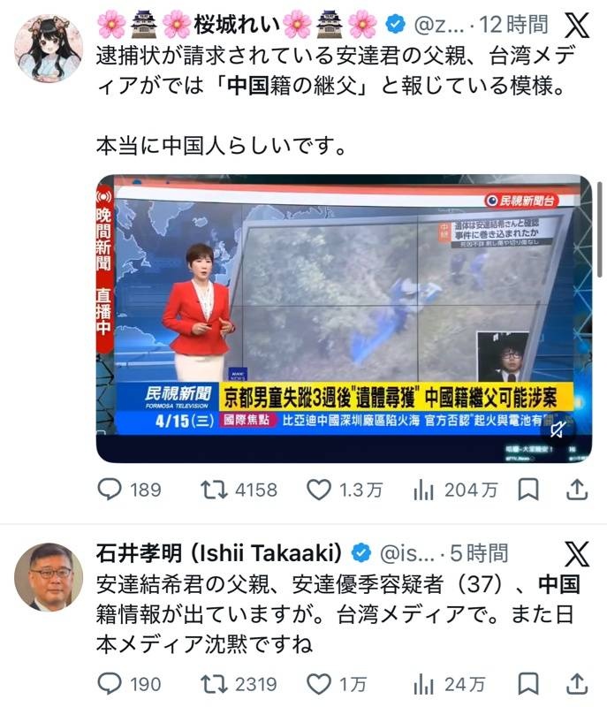Screen dimensions: 607x707
Task: View analytics showing 204万 views
Action: click(x=423, y=490)
